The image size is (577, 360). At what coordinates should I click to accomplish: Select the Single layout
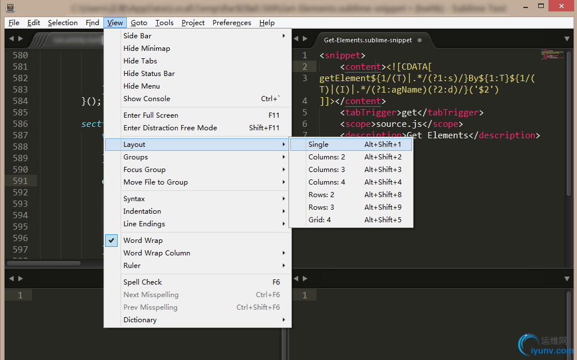(351, 145)
